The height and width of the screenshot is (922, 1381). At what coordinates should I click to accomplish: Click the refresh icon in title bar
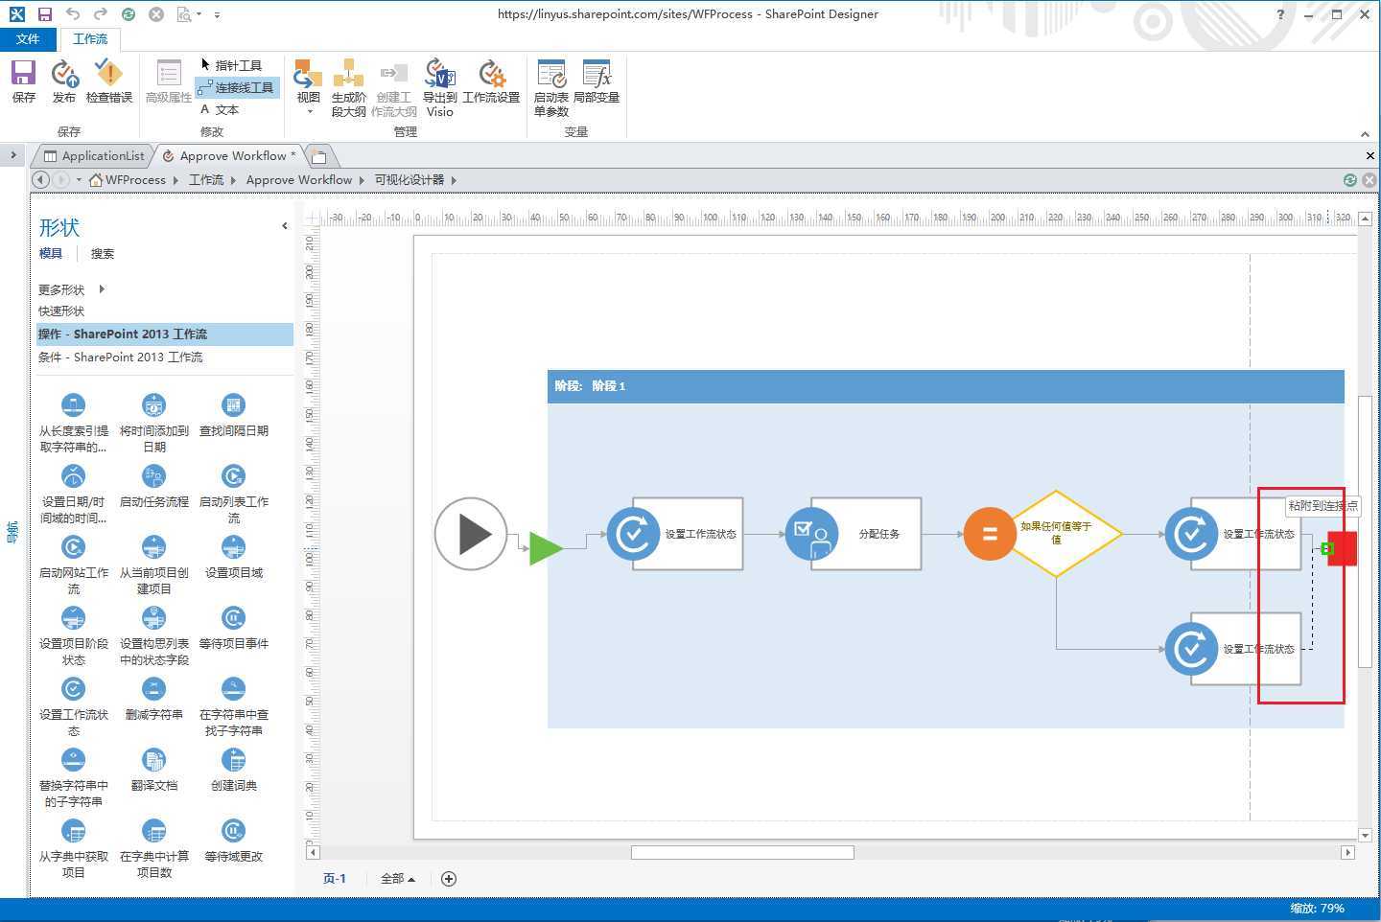[x=129, y=14]
